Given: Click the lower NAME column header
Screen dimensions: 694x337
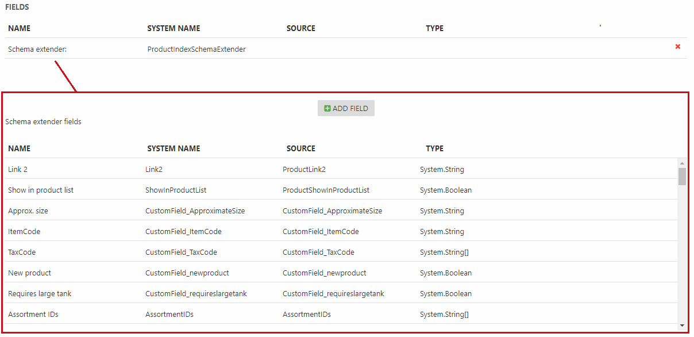Looking at the screenshot, I should tap(20, 148).
